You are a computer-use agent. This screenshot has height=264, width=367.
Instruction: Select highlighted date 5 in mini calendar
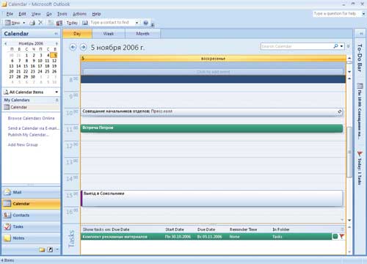tap(54, 55)
